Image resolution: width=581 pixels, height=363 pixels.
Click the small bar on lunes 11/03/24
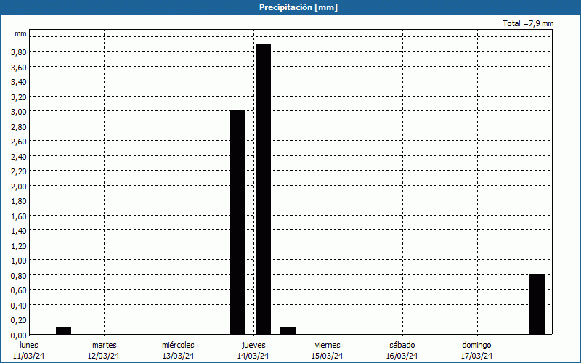pos(63,330)
